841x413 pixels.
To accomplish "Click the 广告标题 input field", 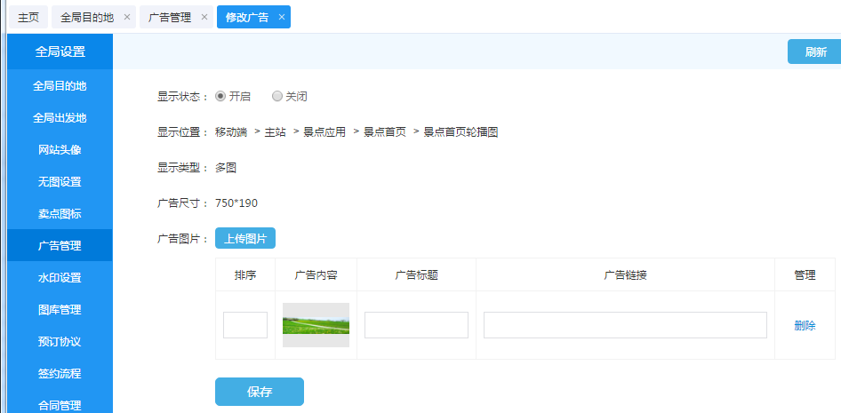I will click(416, 325).
